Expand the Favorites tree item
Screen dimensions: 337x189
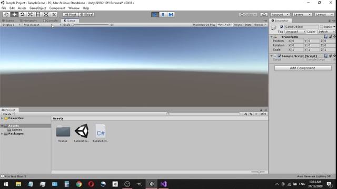[2, 118]
